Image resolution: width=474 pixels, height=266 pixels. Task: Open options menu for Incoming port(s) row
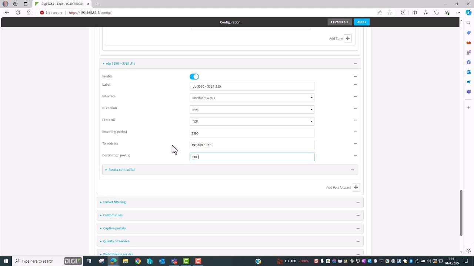tap(355, 132)
